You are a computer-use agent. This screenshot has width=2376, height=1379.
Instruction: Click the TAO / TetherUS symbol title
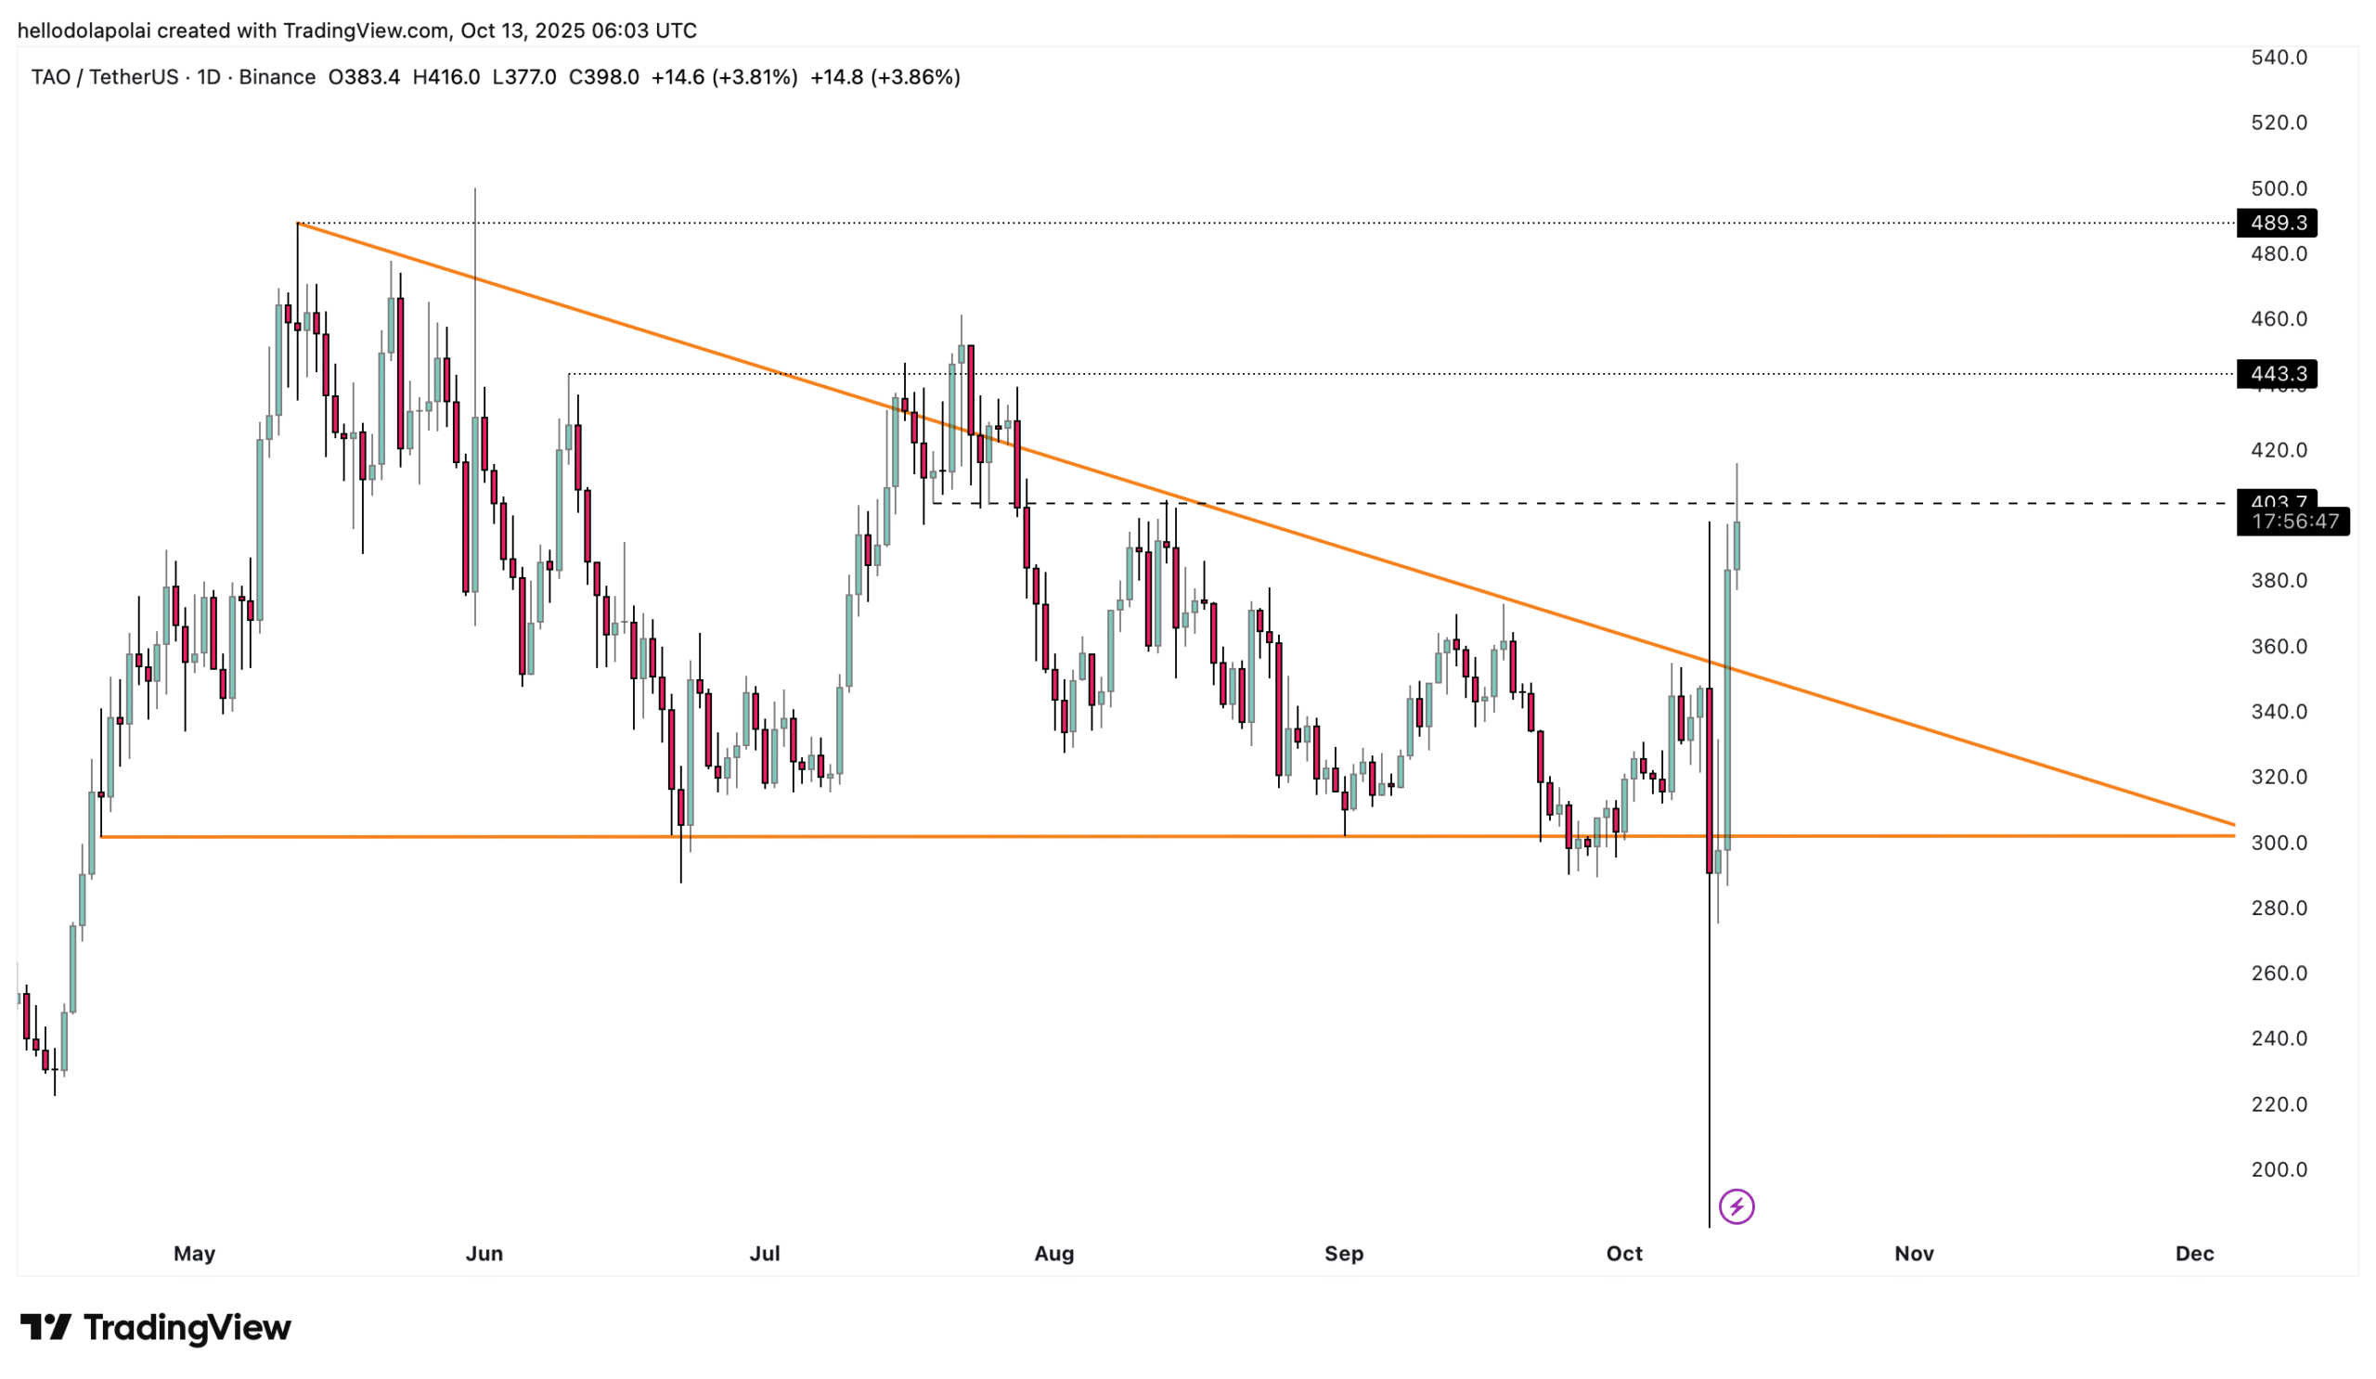(104, 77)
